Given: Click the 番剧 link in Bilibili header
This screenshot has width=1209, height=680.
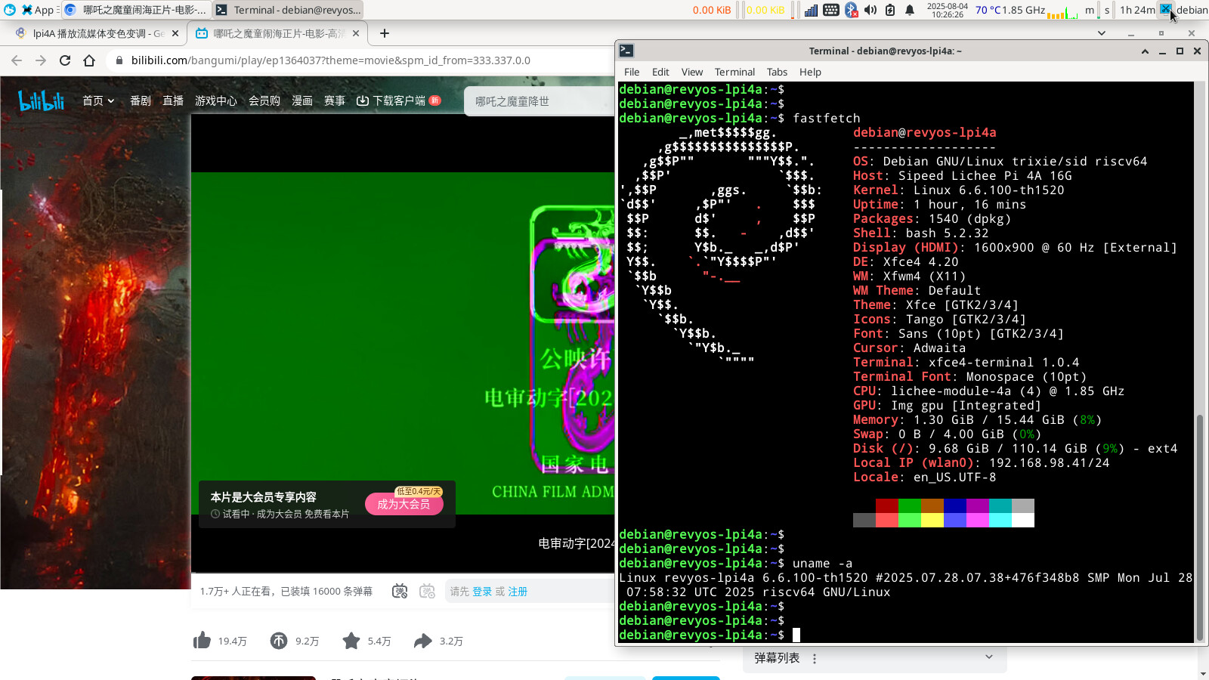Looking at the screenshot, I should 141,100.
